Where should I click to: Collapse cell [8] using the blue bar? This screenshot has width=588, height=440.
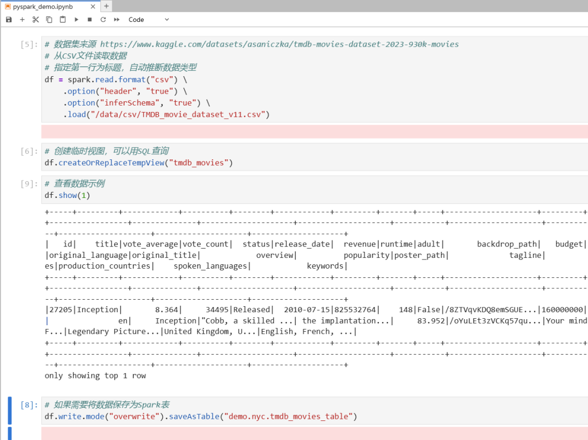pos(10,411)
